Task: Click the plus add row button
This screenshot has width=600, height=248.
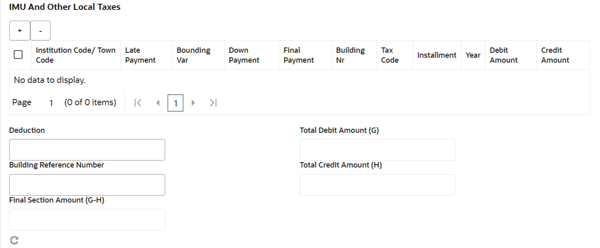Action: click(x=20, y=31)
